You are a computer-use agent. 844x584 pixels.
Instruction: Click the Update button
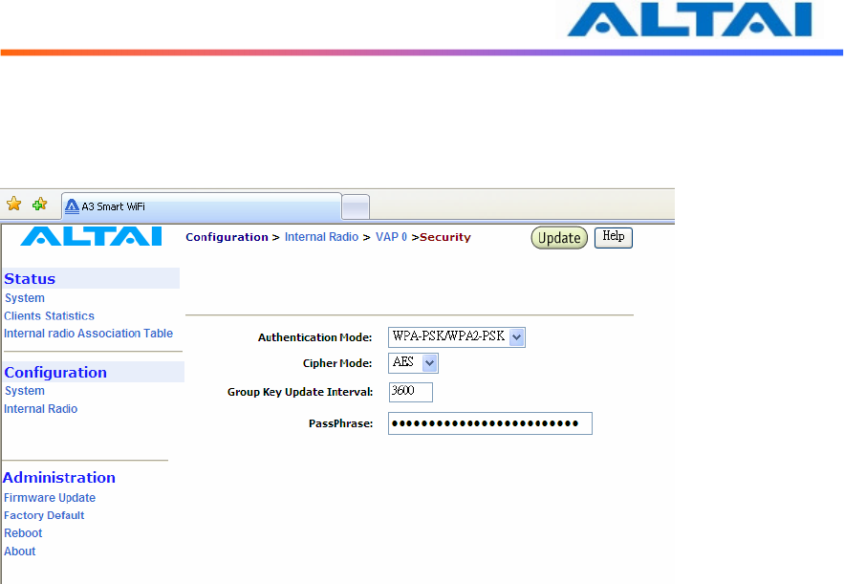tap(559, 238)
